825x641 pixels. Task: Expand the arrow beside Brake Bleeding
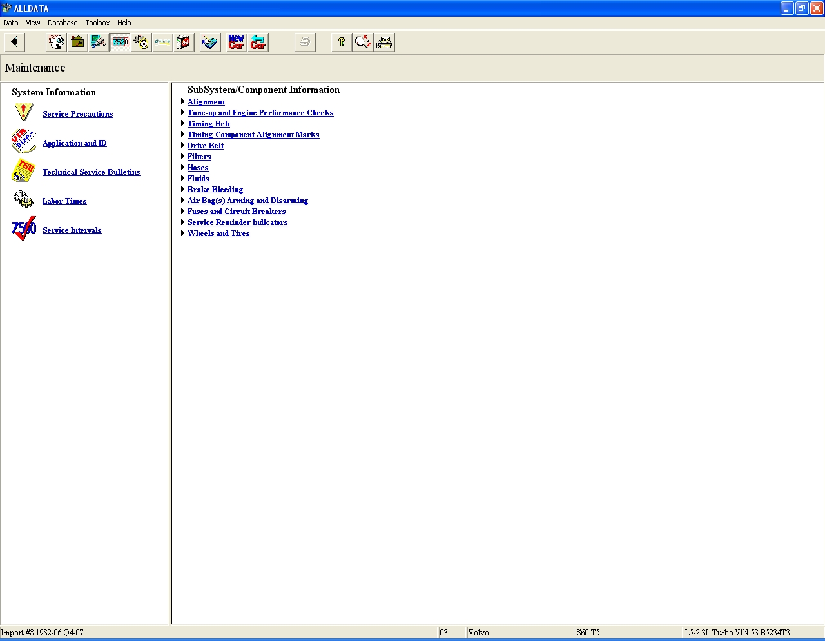tap(183, 189)
